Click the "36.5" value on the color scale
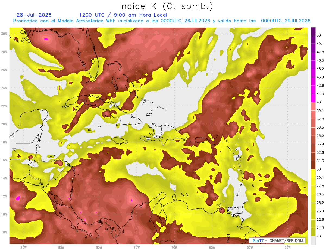This screenshot has width=326, height=251. tap(320, 127)
